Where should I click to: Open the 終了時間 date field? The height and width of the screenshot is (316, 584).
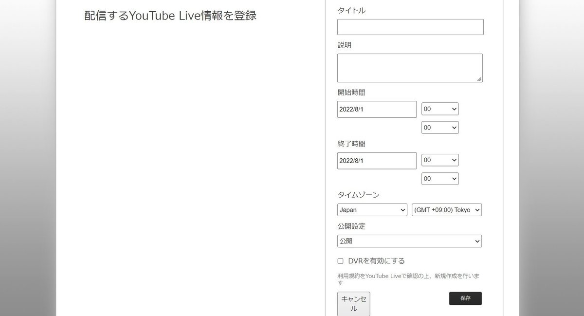tap(377, 161)
